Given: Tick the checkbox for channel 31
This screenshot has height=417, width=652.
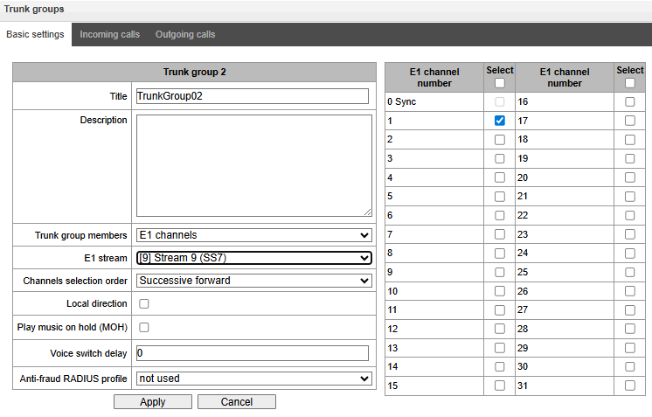Looking at the screenshot, I should pos(630,386).
